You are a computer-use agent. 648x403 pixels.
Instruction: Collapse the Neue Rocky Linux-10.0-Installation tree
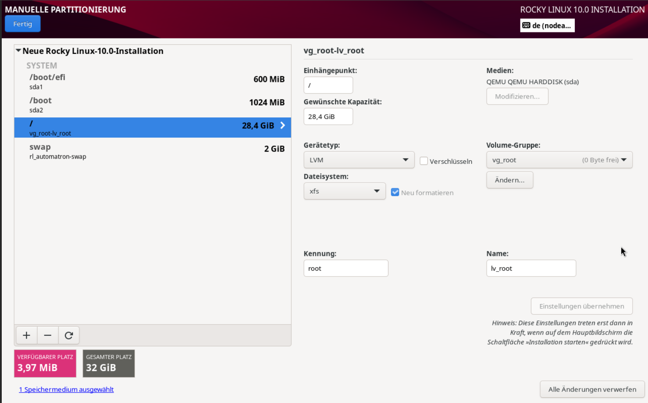click(18, 51)
